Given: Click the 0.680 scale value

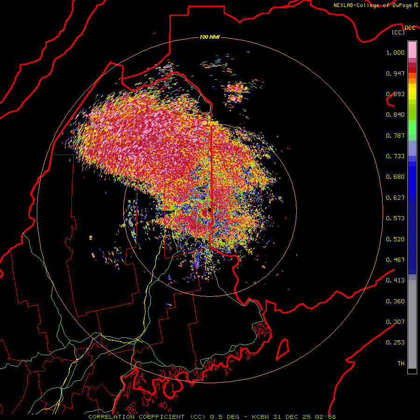Looking at the screenshot, I should (x=395, y=177).
